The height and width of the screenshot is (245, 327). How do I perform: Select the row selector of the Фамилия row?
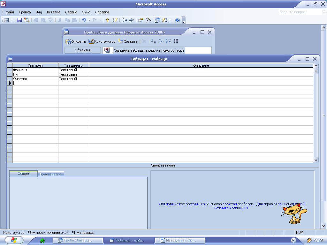(x=10, y=70)
